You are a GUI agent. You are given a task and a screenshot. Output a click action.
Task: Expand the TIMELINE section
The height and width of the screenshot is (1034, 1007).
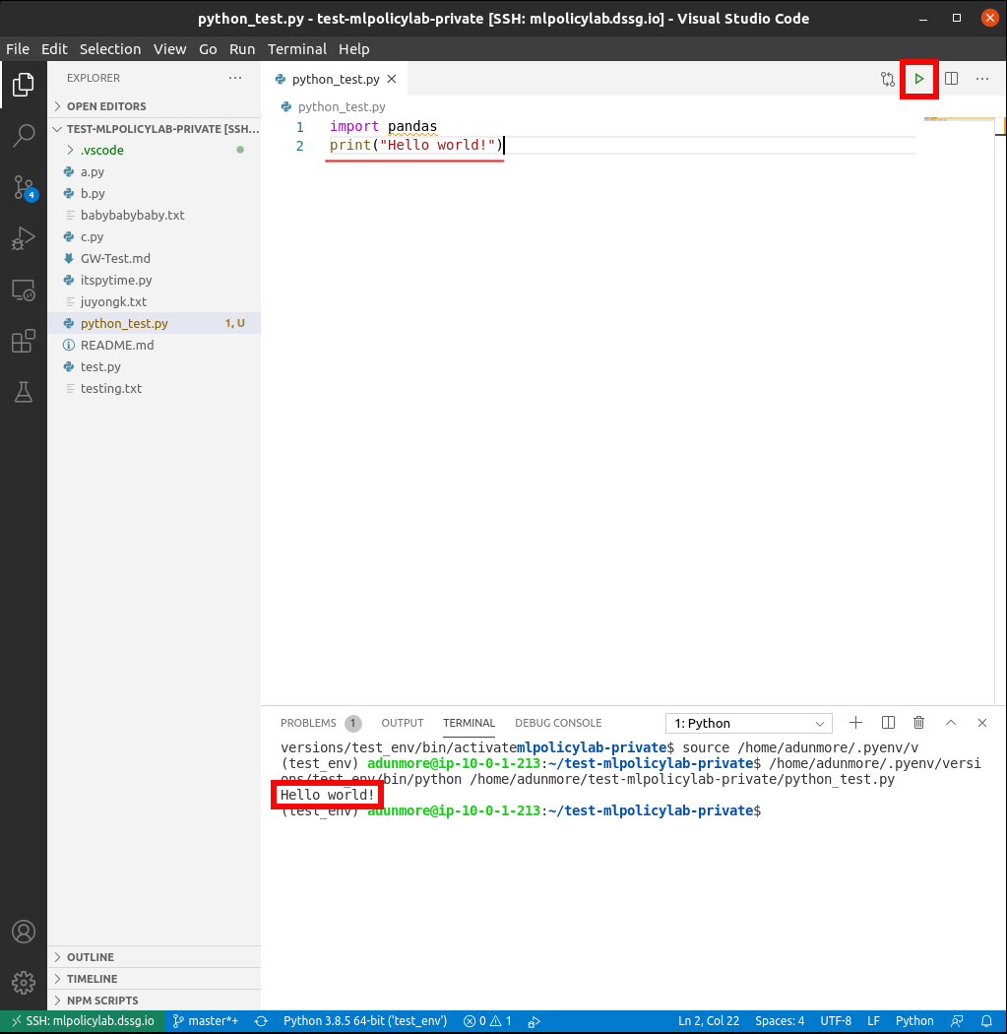pos(154,979)
